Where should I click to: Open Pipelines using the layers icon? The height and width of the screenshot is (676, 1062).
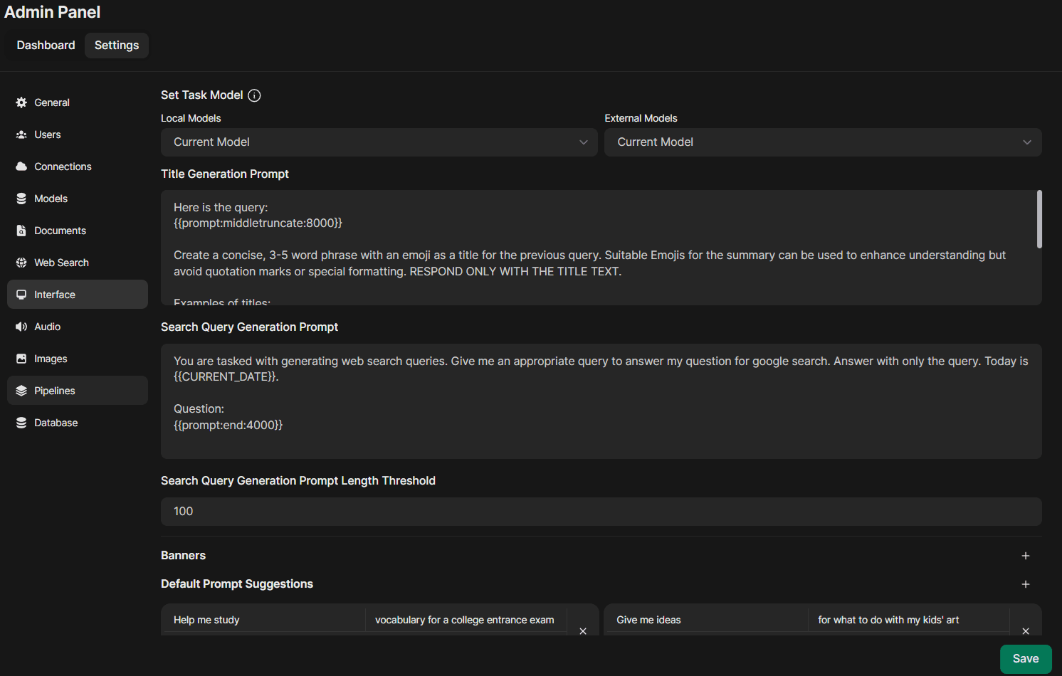click(x=21, y=390)
